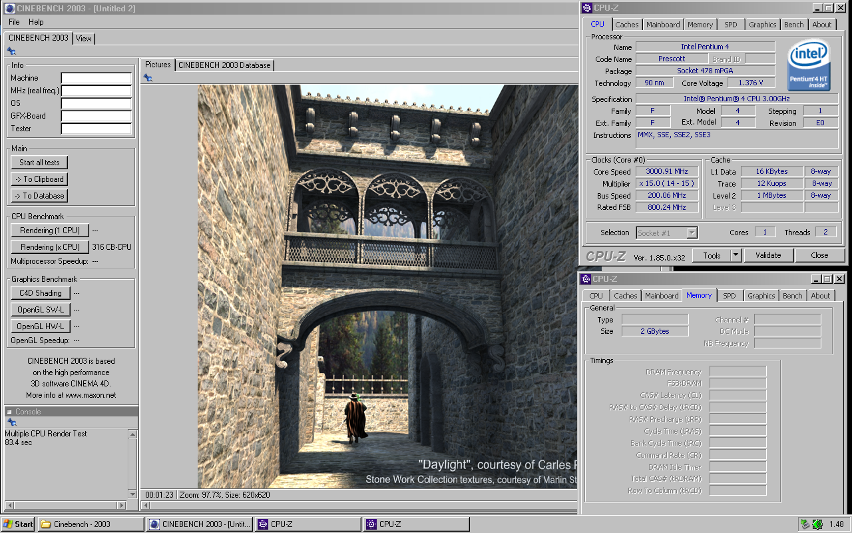Open the CINEBENCH 2003 Database tab
The width and height of the screenshot is (852, 533).
pyautogui.click(x=225, y=65)
